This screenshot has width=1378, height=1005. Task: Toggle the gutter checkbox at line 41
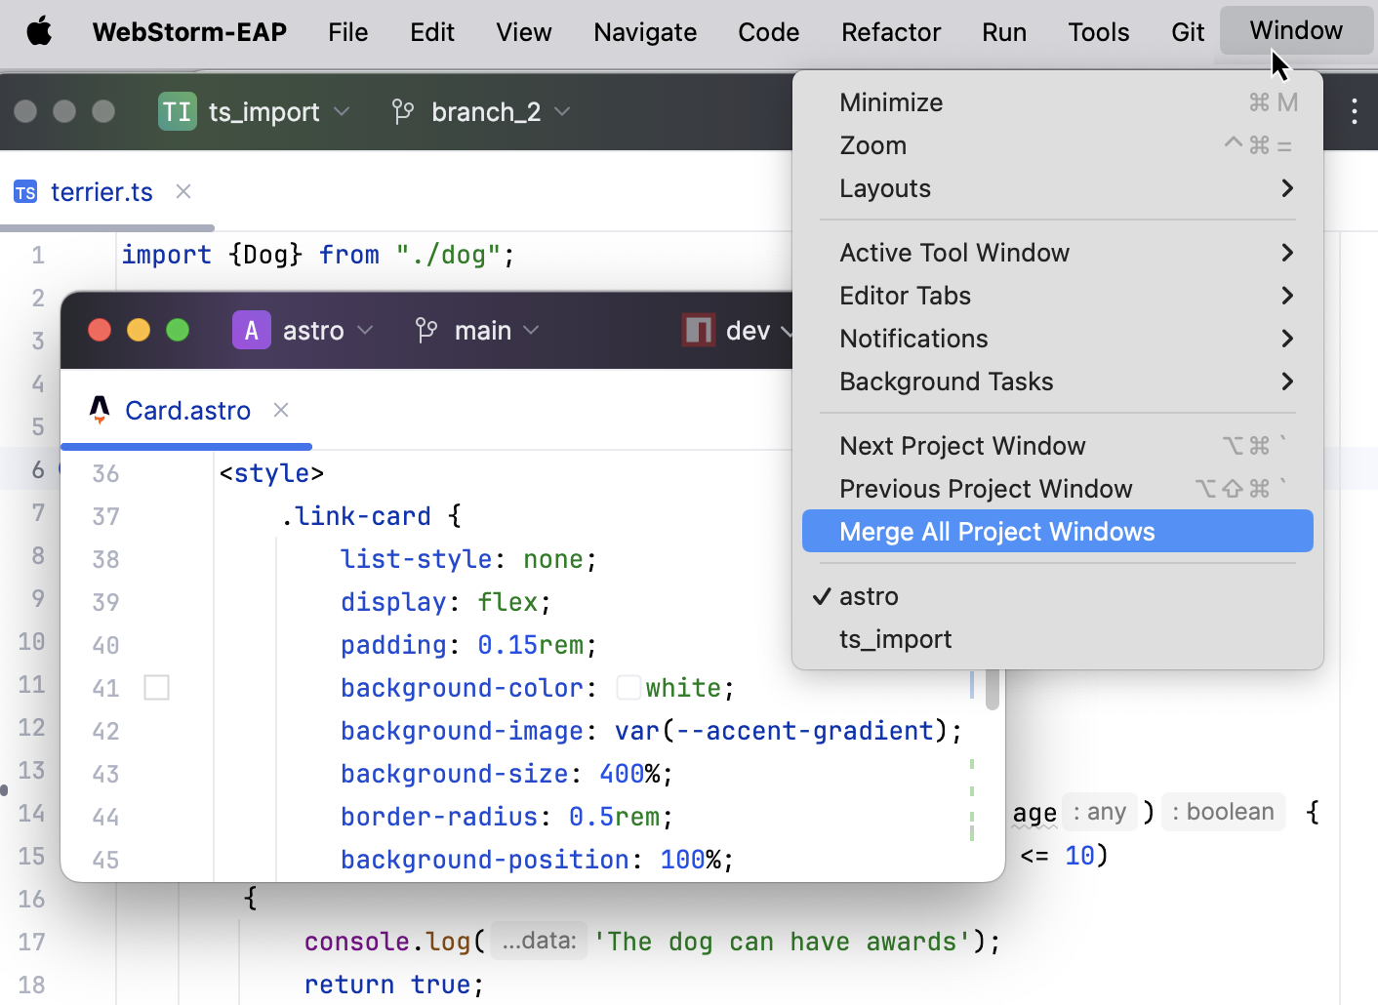[156, 688]
